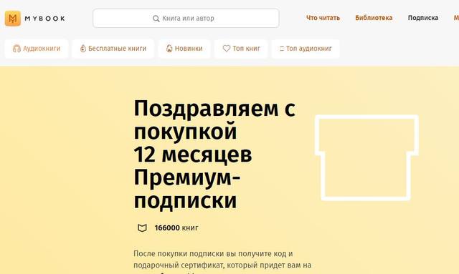This screenshot has height=274, width=459.
Task: Click the MYBOOK wordmark text
Action: [44, 19]
